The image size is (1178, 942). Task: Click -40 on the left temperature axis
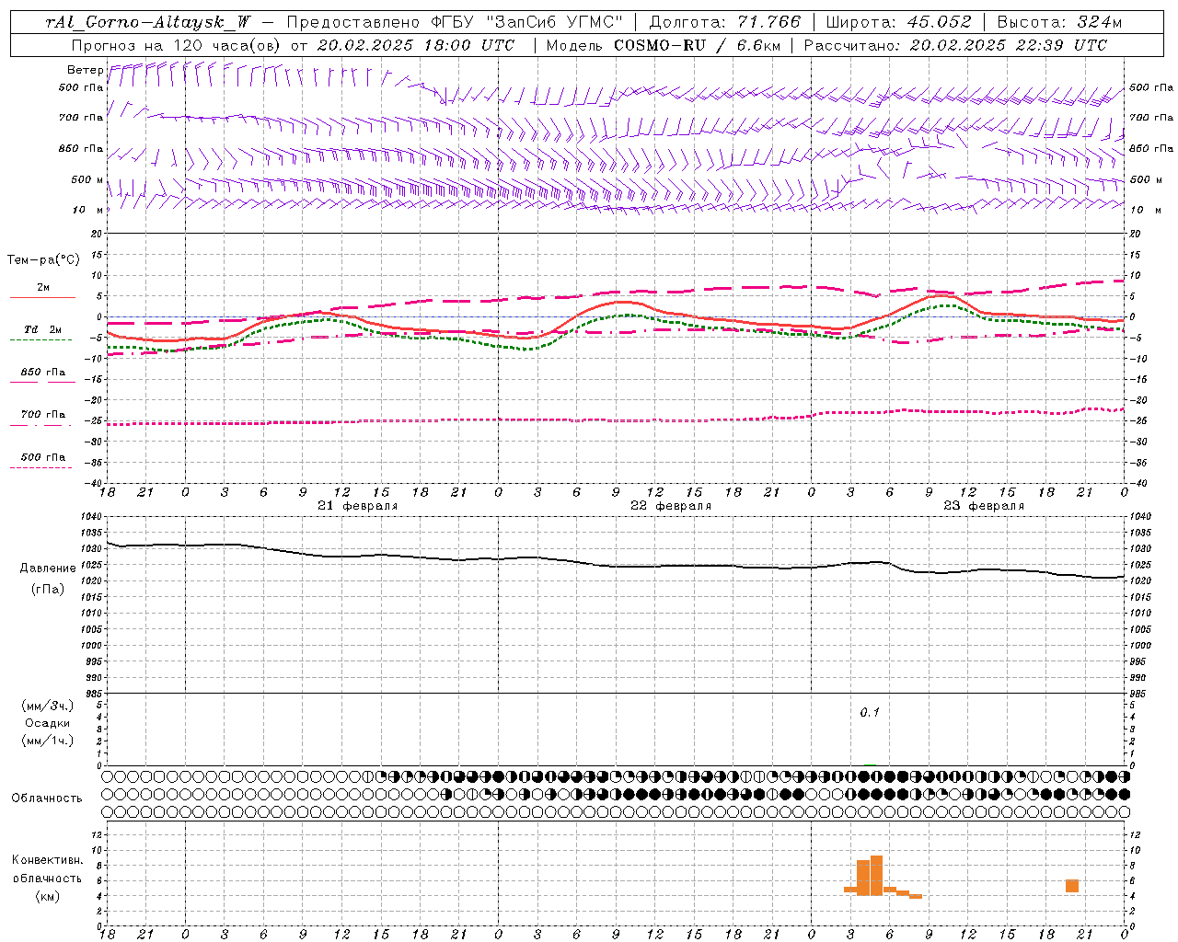pyautogui.click(x=95, y=483)
